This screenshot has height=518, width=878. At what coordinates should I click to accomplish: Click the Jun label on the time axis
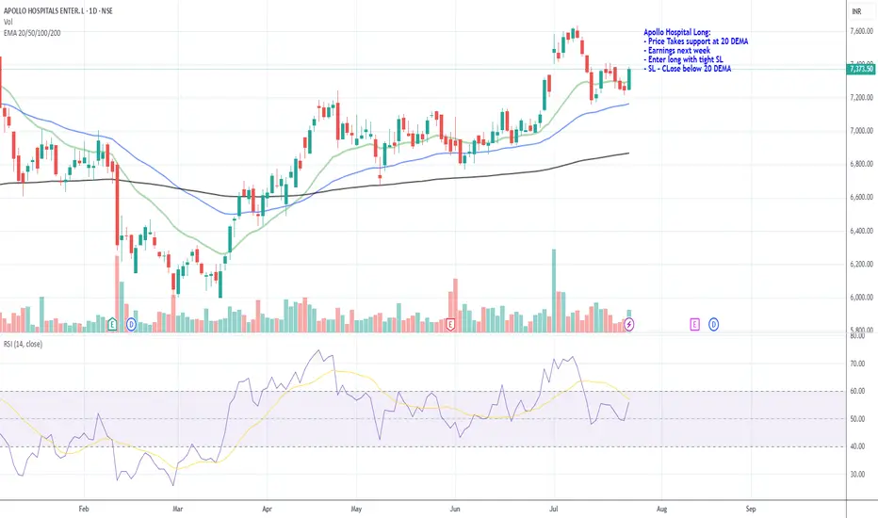point(455,509)
